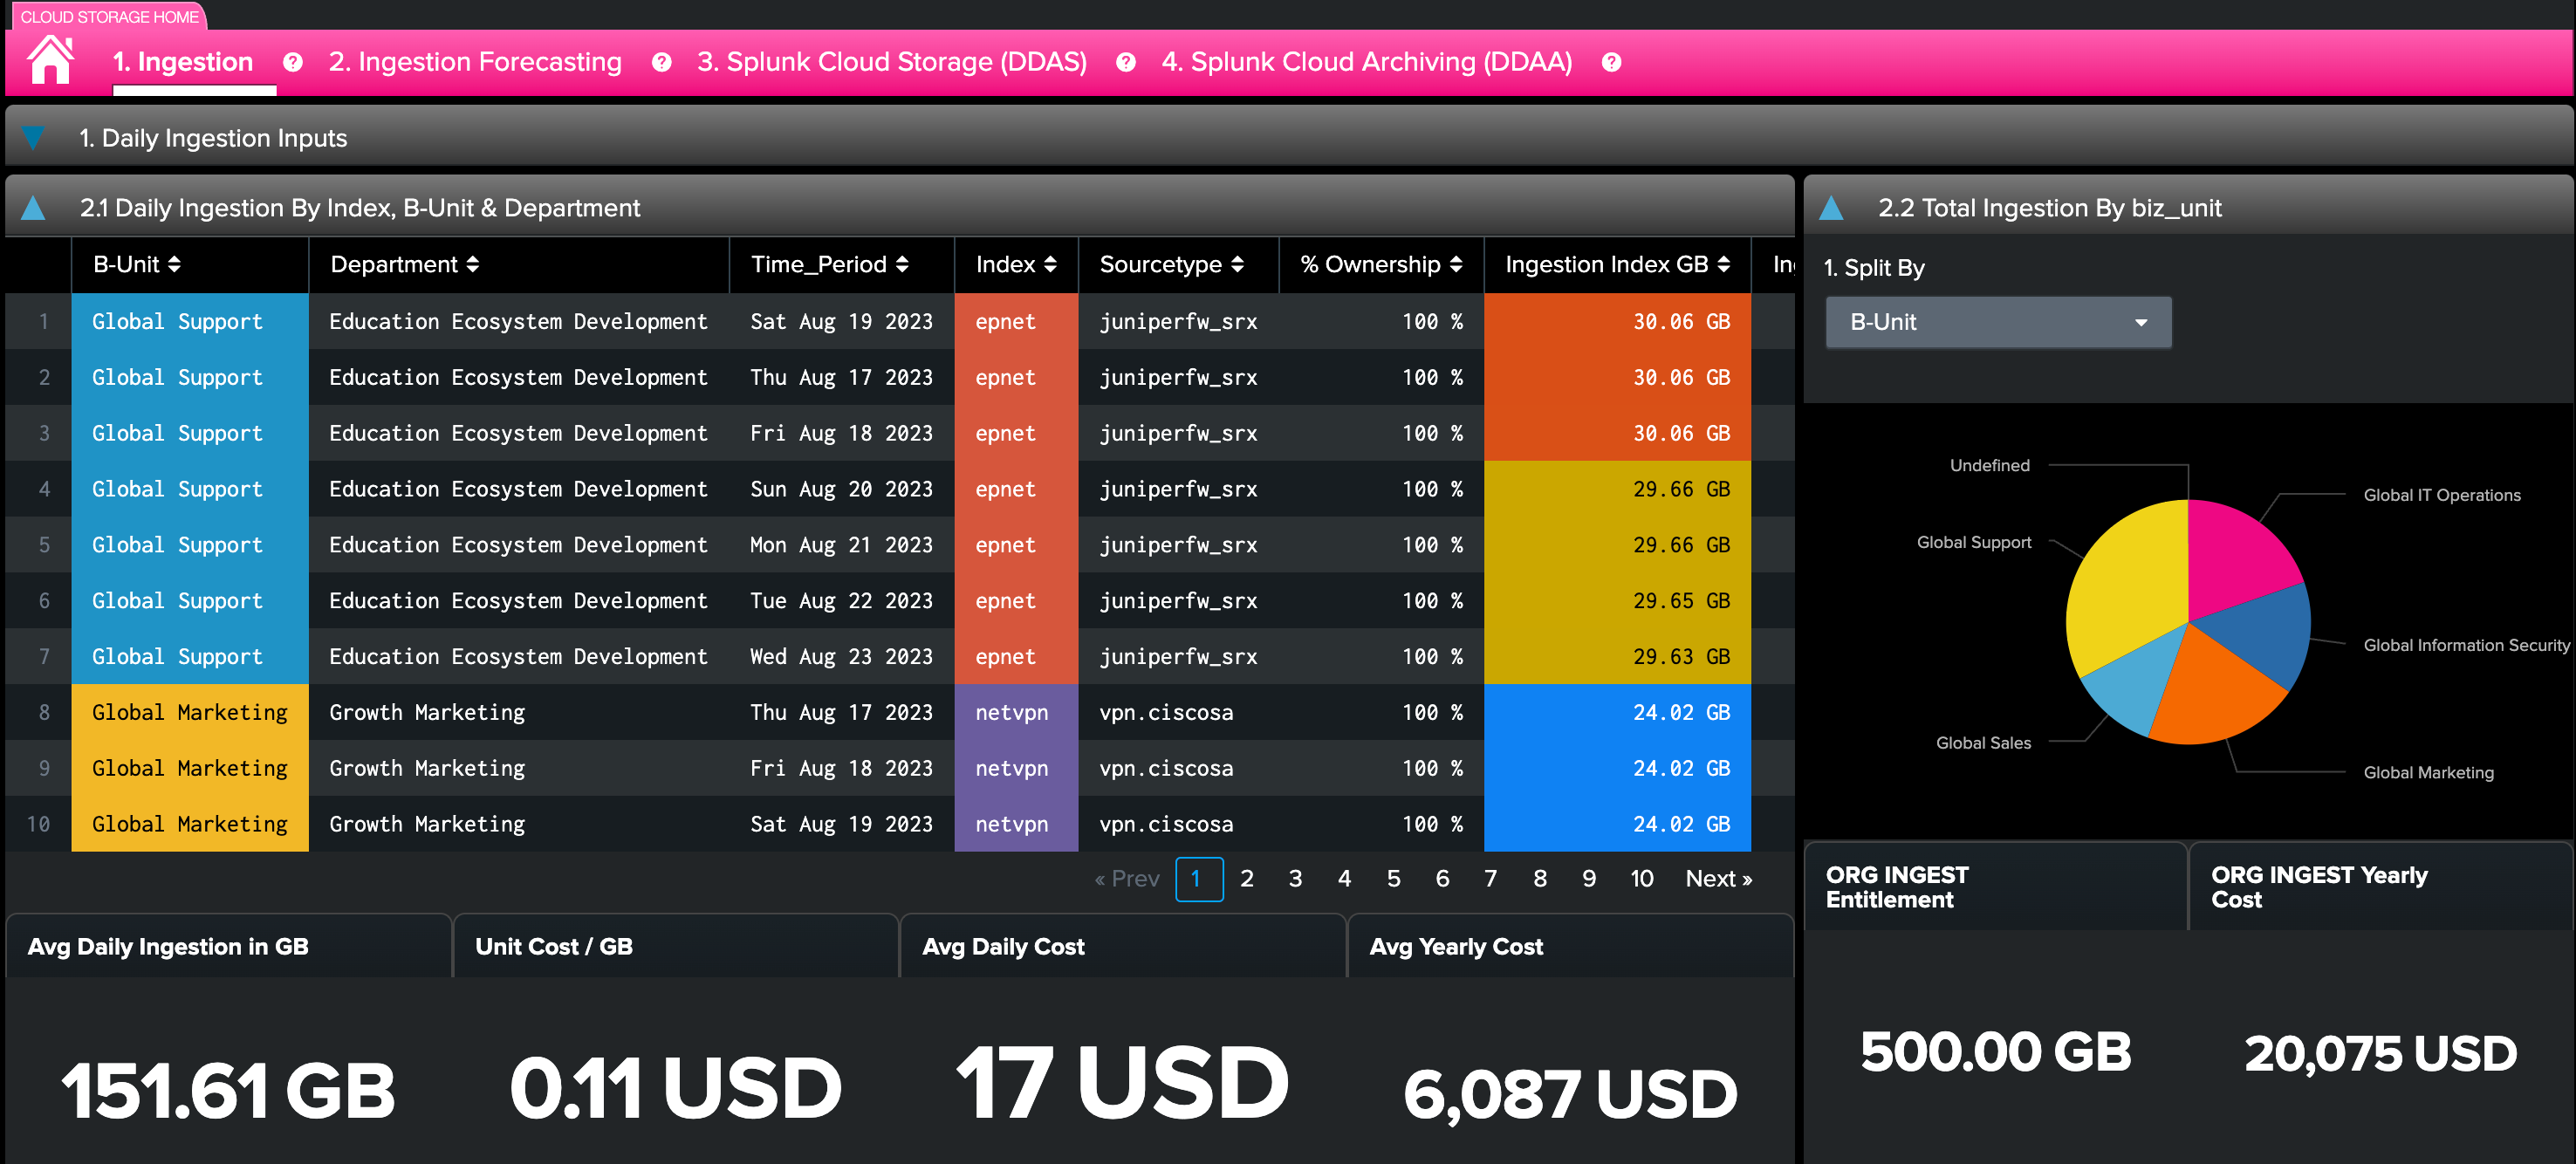Click the 6,087 USD average yearly cost
Viewport: 2576px width, 1164px height.
tap(1570, 1094)
